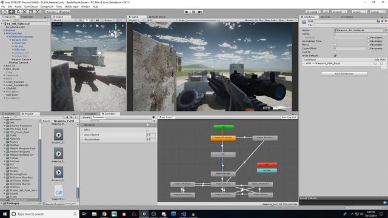Select the Rect tool in the toolbar
This screenshot has height=218, width=388.
point(31,12)
